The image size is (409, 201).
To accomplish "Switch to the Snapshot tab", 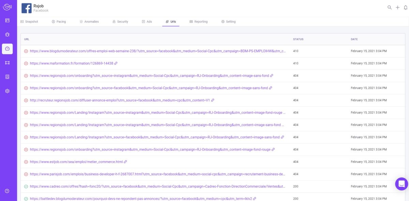I will [29, 21].
